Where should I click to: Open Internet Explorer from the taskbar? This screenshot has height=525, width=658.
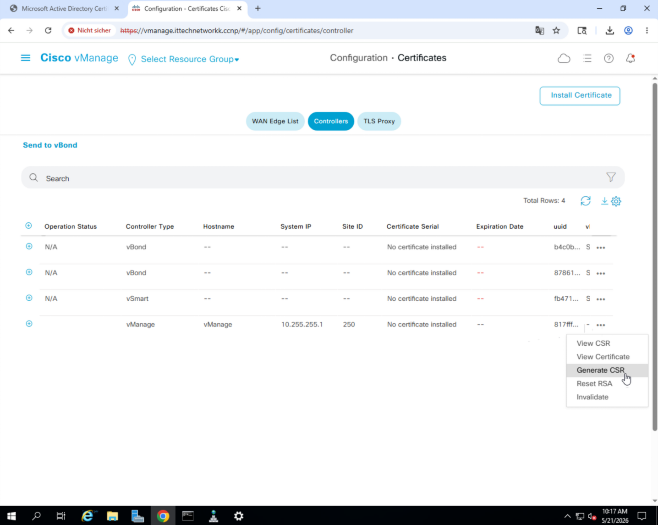pyautogui.click(x=87, y=516)
